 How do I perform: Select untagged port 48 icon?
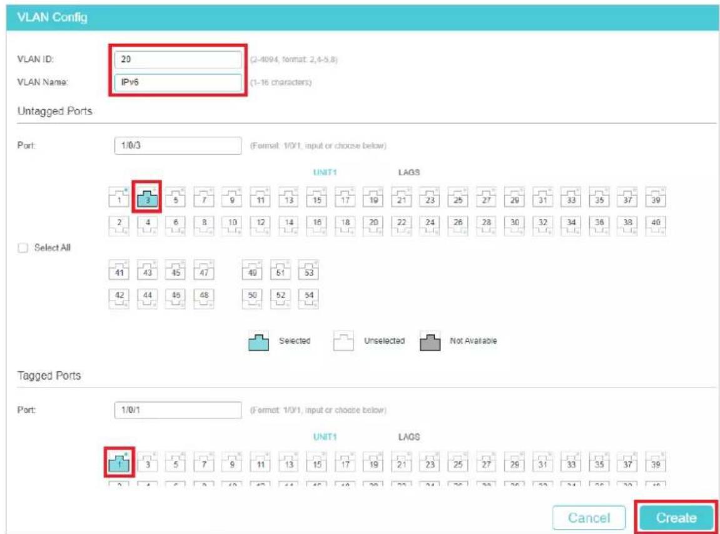(x=204, y=298)
